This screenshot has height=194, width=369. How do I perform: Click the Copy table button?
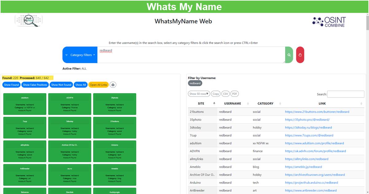216,94
